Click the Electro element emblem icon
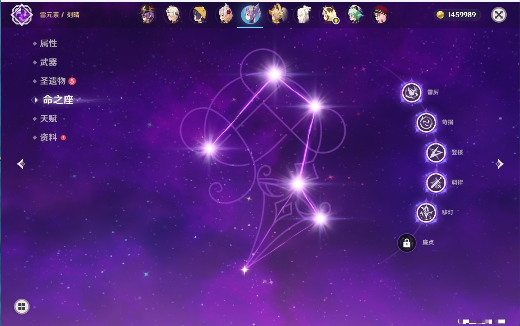 tap(22, 15)
